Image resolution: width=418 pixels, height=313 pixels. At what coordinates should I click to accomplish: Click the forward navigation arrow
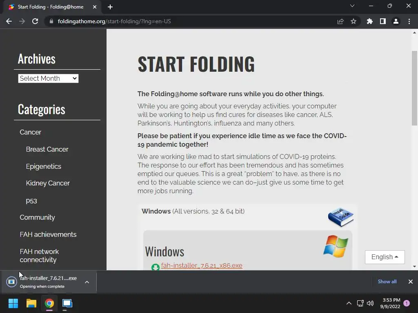click(x=22, y=21)
